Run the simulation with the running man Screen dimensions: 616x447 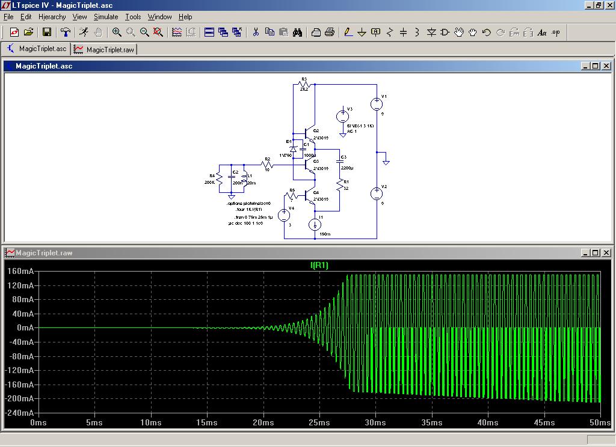(x=84, y=32)
